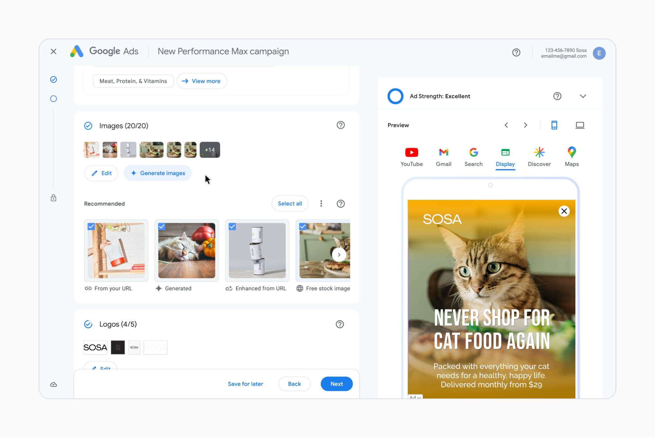Click the Generate images sparkle icon
The height and width of the screenshot is (438, 655).
(133, 173)
